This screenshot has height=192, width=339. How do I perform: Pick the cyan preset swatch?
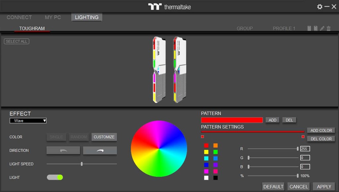206,159
